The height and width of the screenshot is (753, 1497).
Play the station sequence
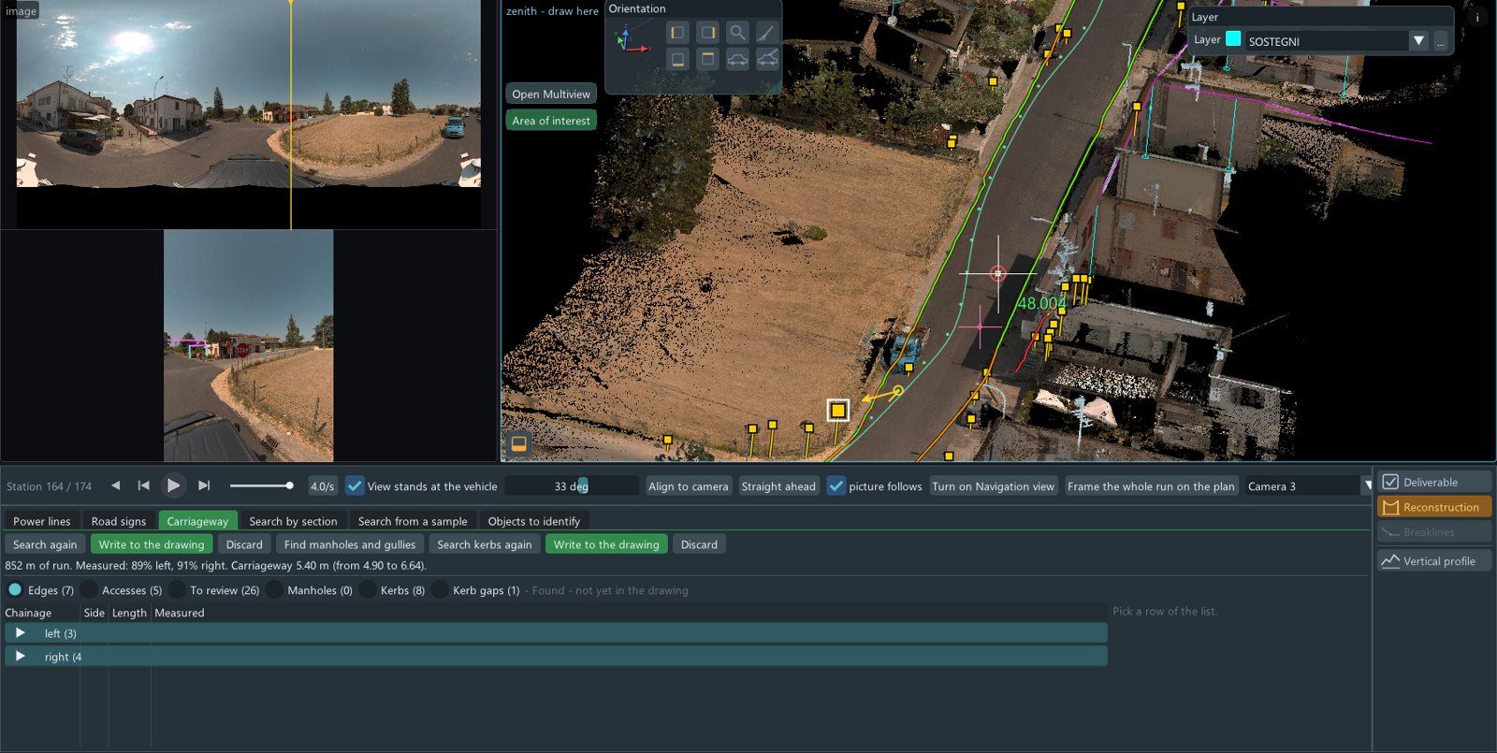pos(173,485)
